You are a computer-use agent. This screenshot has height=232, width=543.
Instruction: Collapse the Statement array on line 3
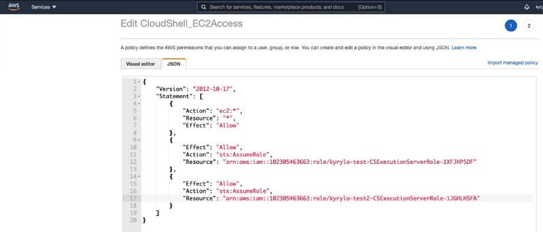click(139, 96)
